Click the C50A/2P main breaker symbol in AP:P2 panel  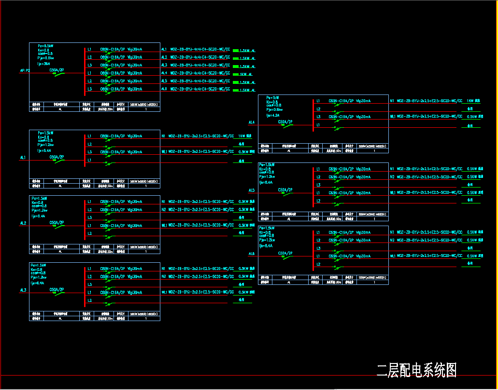tap(59, 73)
